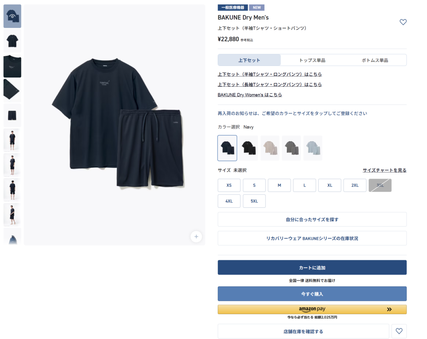Select the 上下セット tab
This screenshot has width=427, height=339.
[249, 60]
